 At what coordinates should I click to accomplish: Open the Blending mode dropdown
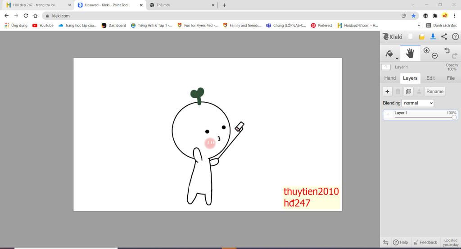pyautogui.click(x=418, y=103)
